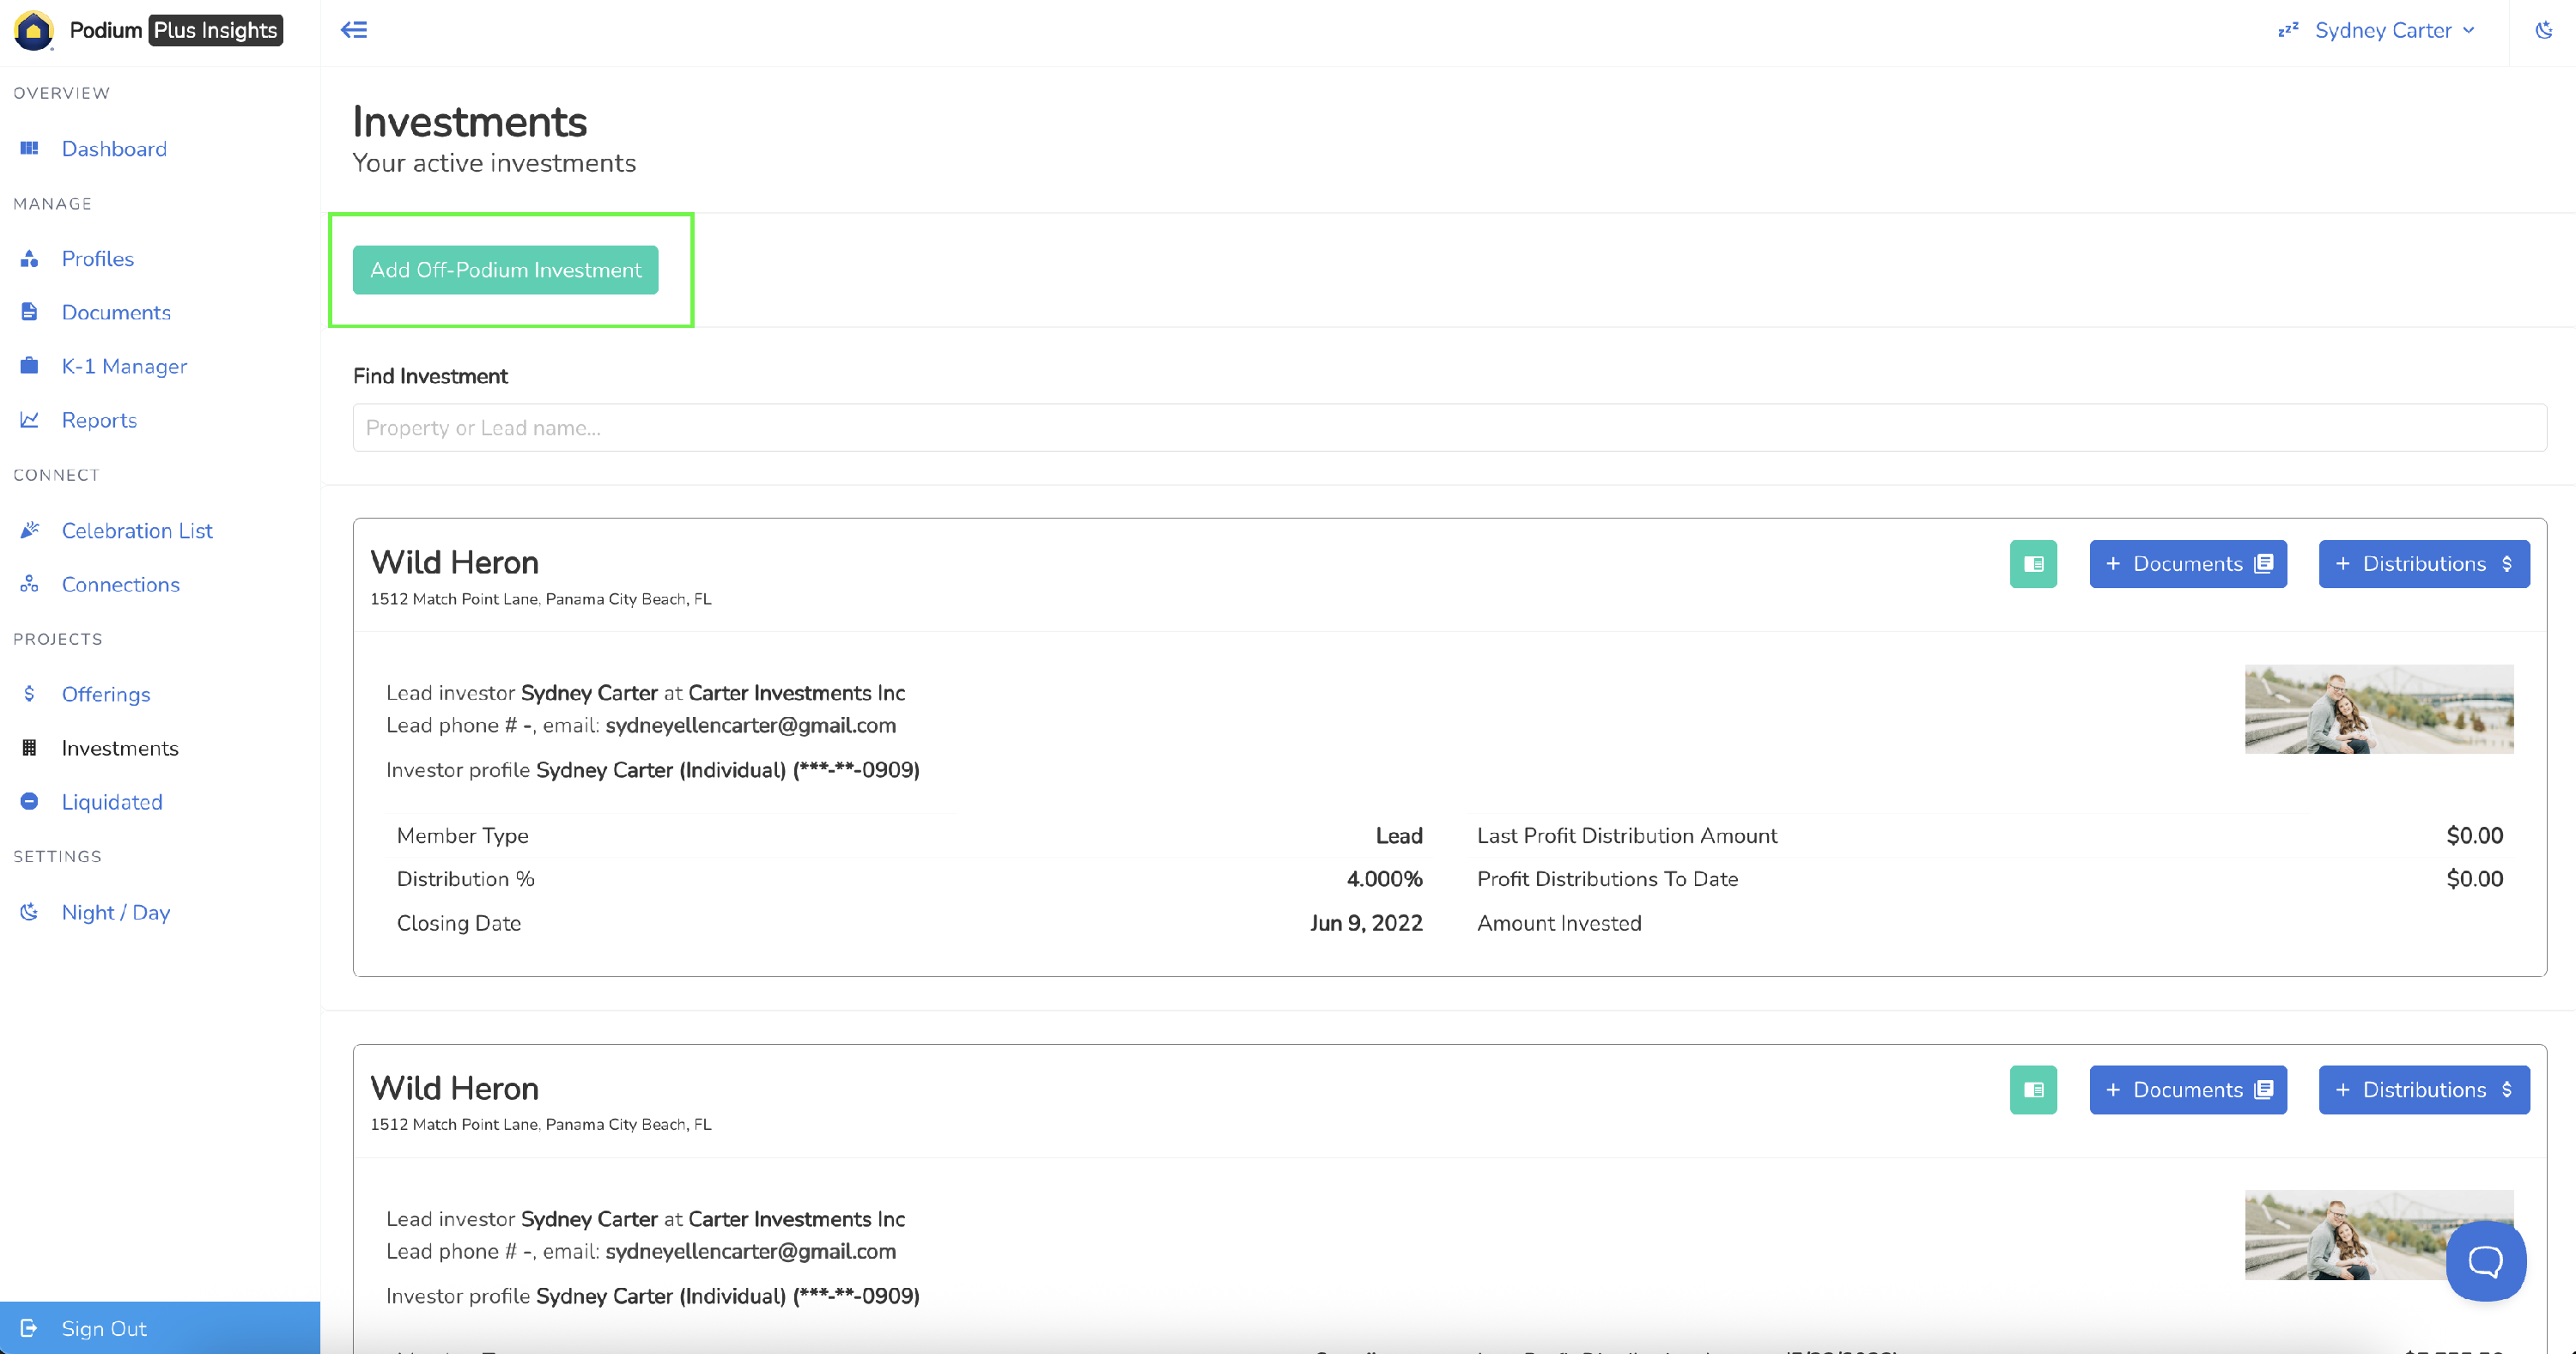The width and height of the screenshot is (2576, 1354).
Task: Open the chat support bubble
Action: pyautogui.click(x=2485, y=1261)
